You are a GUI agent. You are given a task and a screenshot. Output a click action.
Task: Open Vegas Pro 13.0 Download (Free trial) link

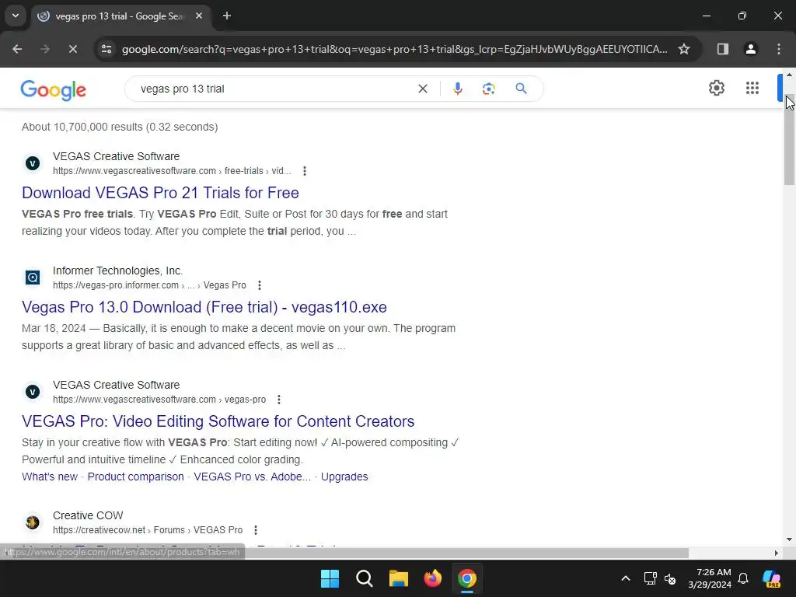pyautogui.click(x=204, y=307)
